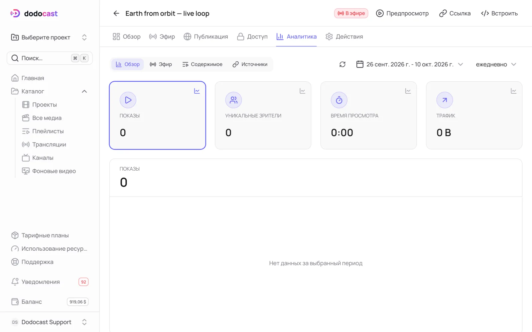Click the users icon in УНИКАЛЬНЫЕ ЗРИТЕЛИ card

coord(233,100)
